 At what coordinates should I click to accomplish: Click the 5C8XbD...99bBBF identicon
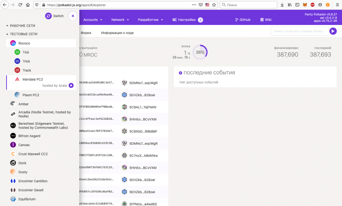[x=124, y=131]
